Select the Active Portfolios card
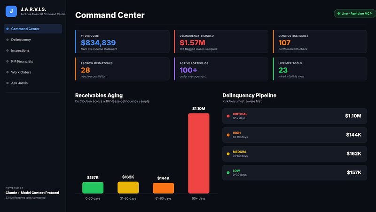The image size is (376, 212). click(221, 69)
